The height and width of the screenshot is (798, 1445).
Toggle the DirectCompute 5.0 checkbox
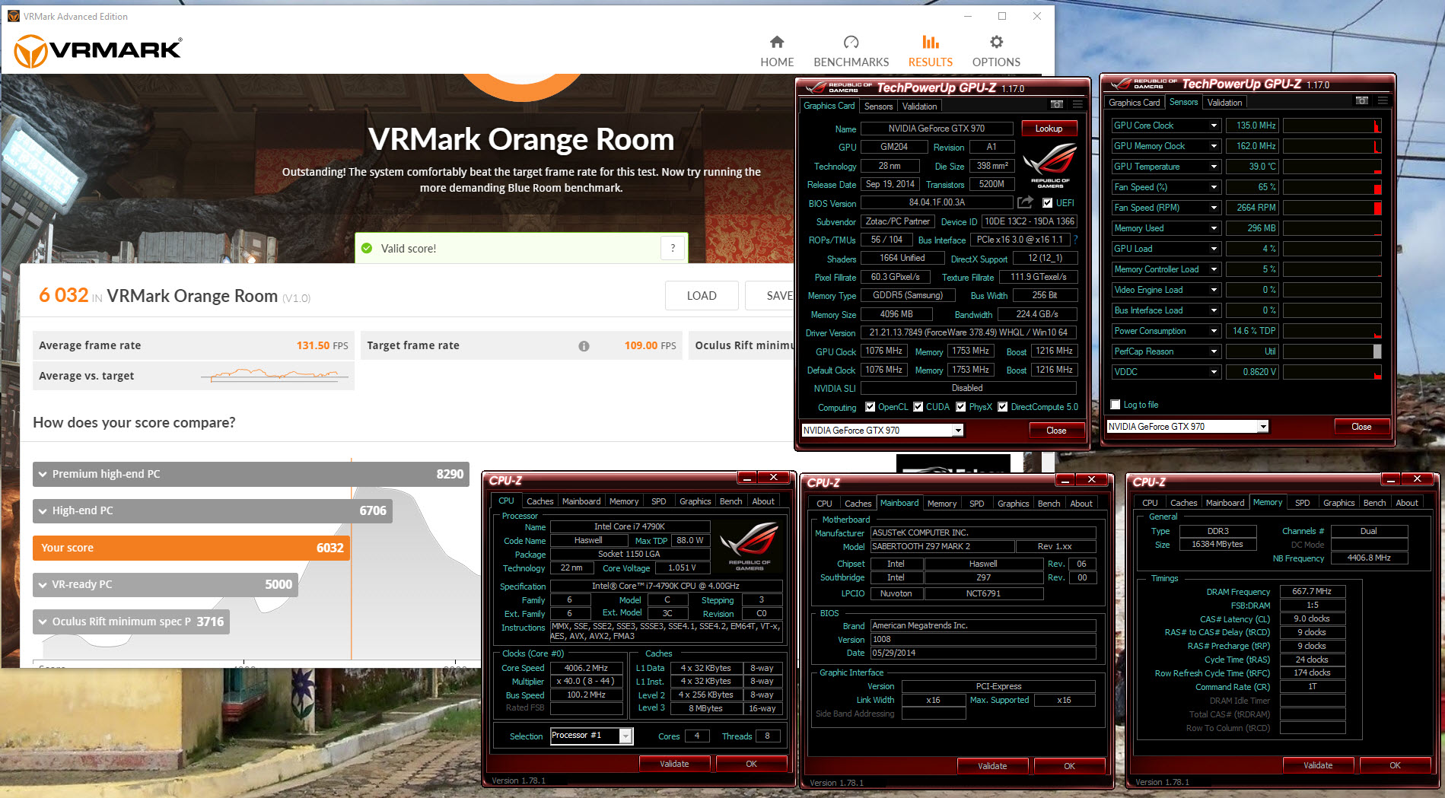1003,407
